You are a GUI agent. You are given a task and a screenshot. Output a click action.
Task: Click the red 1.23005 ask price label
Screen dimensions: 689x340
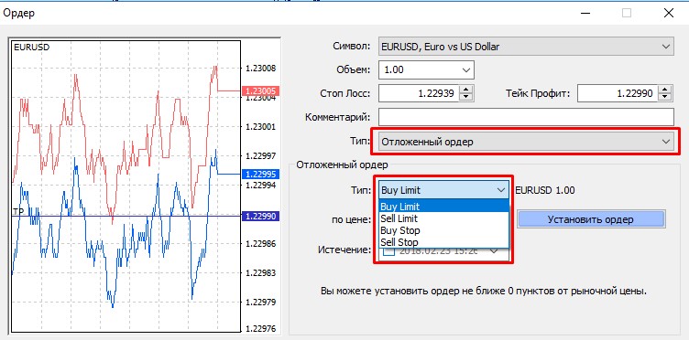(260, 91)
